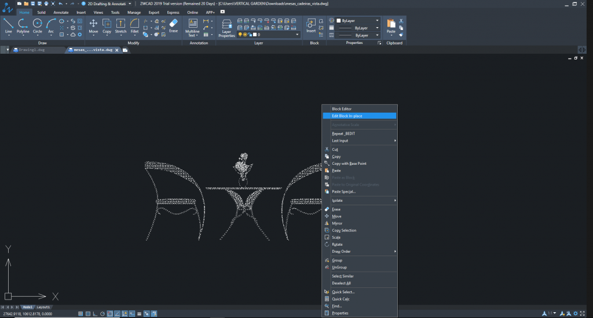Open the workspace 2D Drafting & Annotation dropdown

click(x=109, y=3)
